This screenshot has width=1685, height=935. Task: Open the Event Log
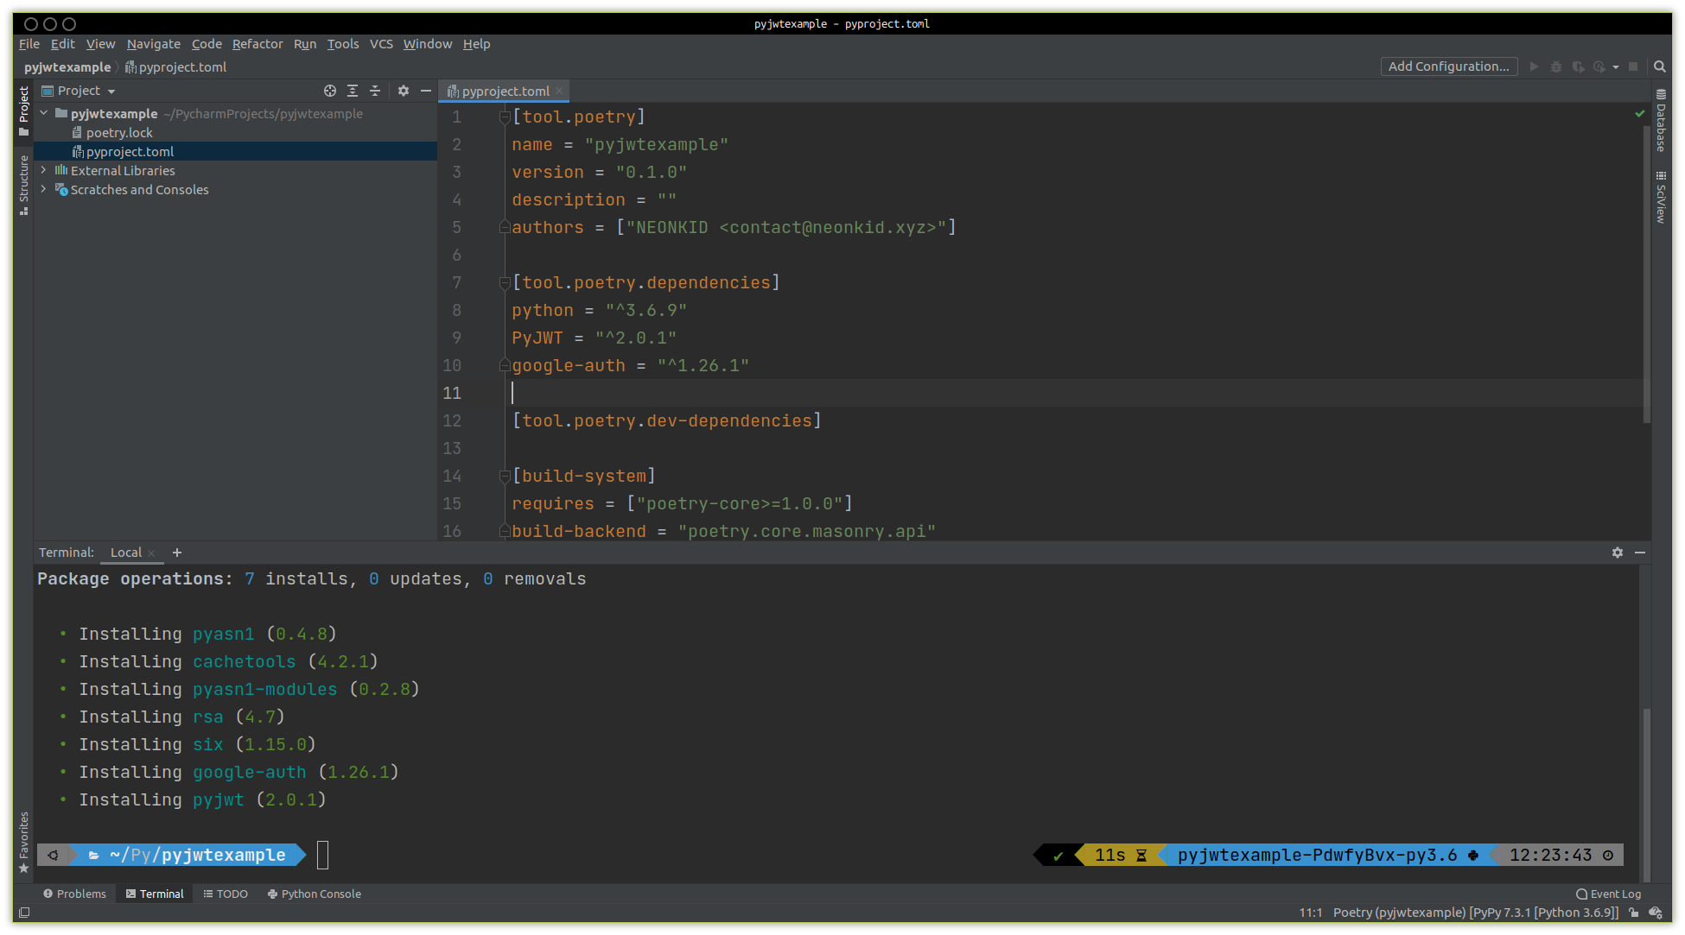[x=1608, y=894]
